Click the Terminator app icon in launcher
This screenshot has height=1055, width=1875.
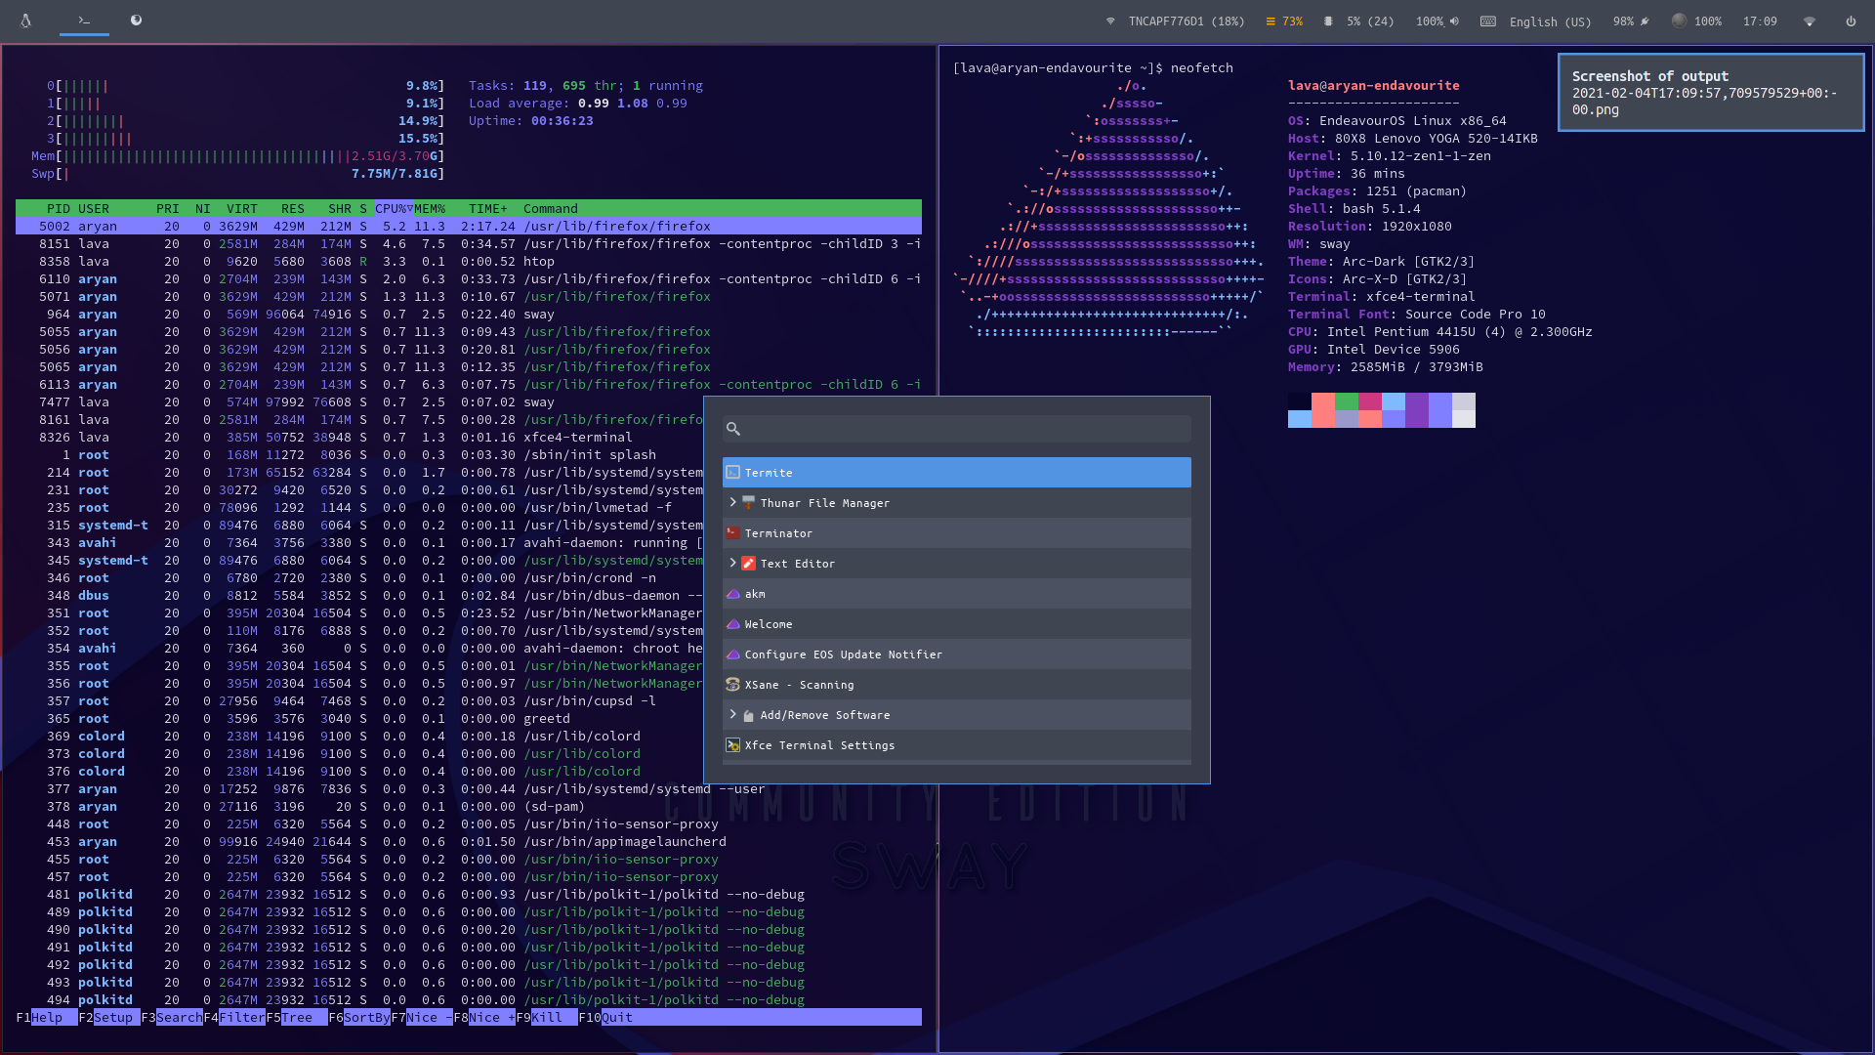[x=732, y=533]
